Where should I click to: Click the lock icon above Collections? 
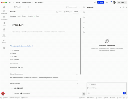pyautogui.click(x=4, y=7)
